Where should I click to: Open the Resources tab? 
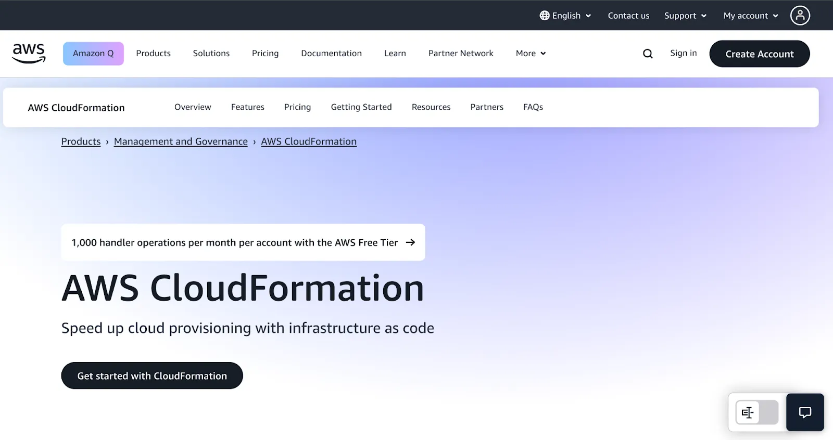point(431,107)
